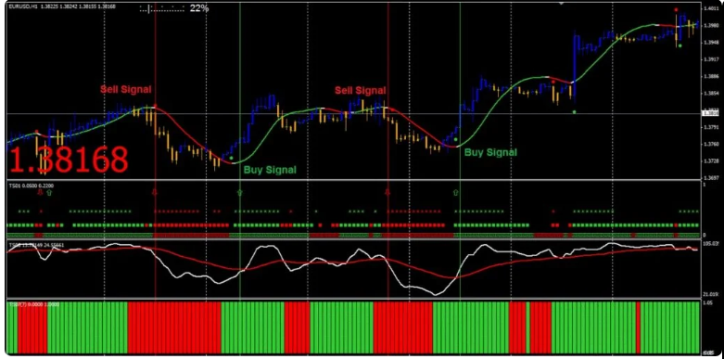Select the large red 1.38168 price display
This screenshot has width=724, height=359.
tap(69, 160)
